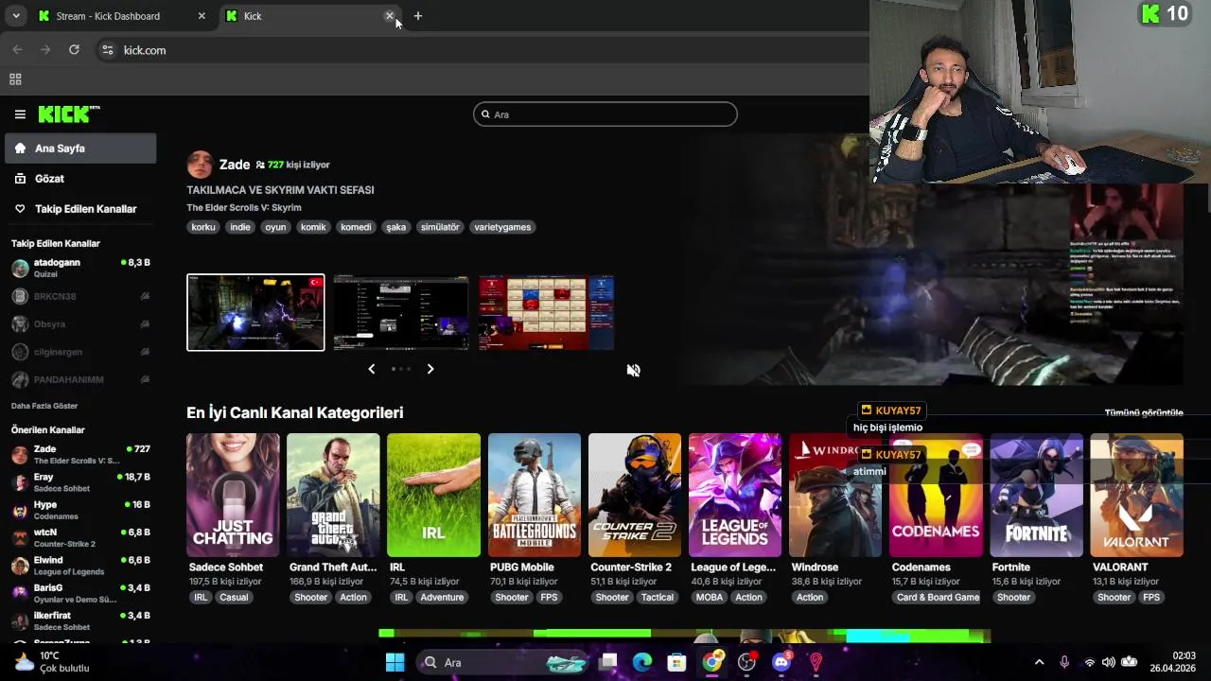Open the weather widget

click(x=52, y=662)
